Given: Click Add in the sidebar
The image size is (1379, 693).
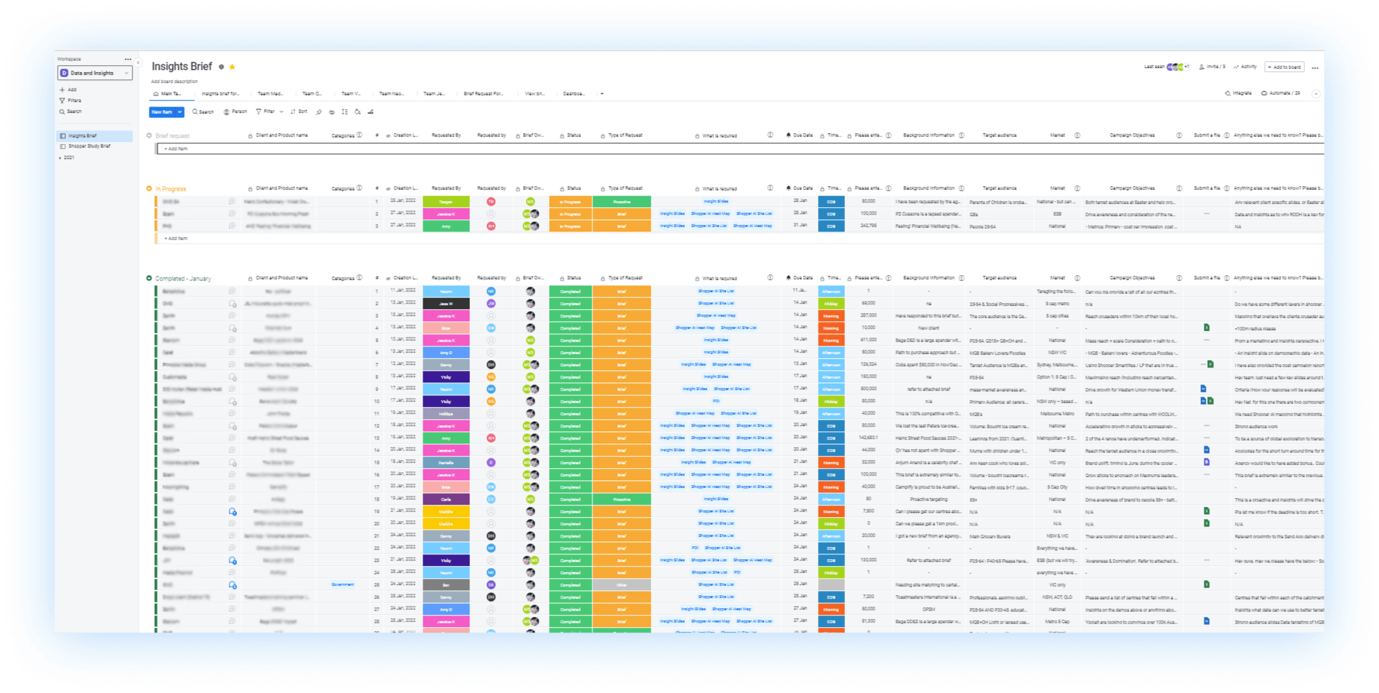Looking at the screenshot, I should (68, 90).
